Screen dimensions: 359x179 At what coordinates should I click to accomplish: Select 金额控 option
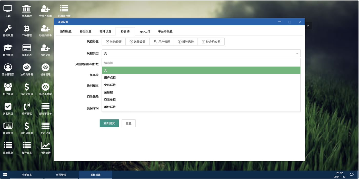201,92
